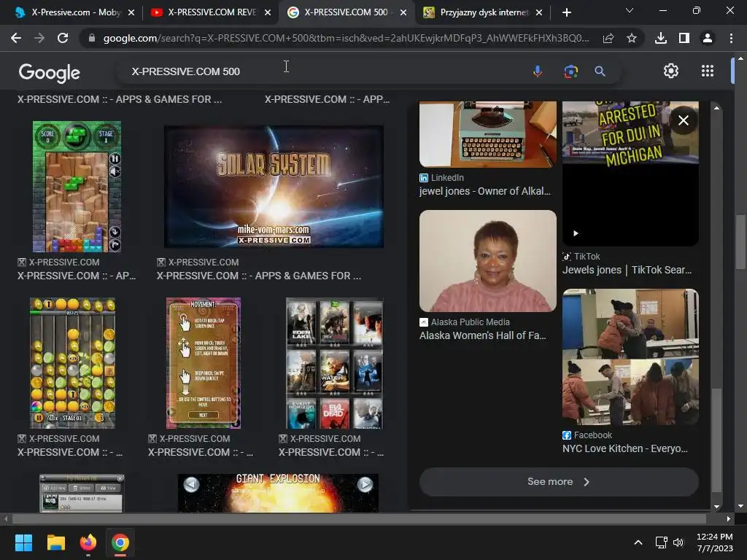Open the network status tray icon
This screenshot has height=560, width=747.
pos(661,542)
